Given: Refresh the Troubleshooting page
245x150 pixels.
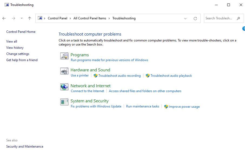Looking at the screenshot, I should click(195, 19).
